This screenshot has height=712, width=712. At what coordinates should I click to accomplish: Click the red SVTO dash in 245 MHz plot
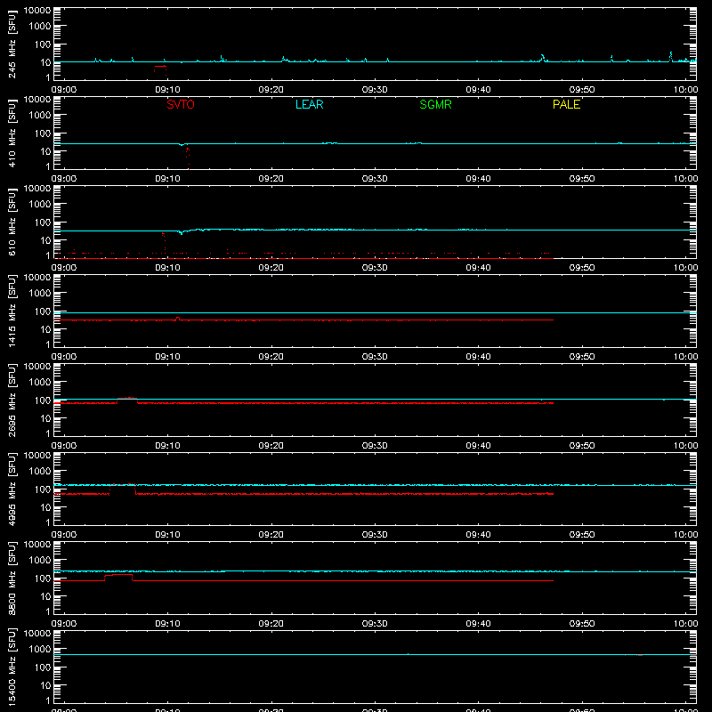(x=160, y=67)
